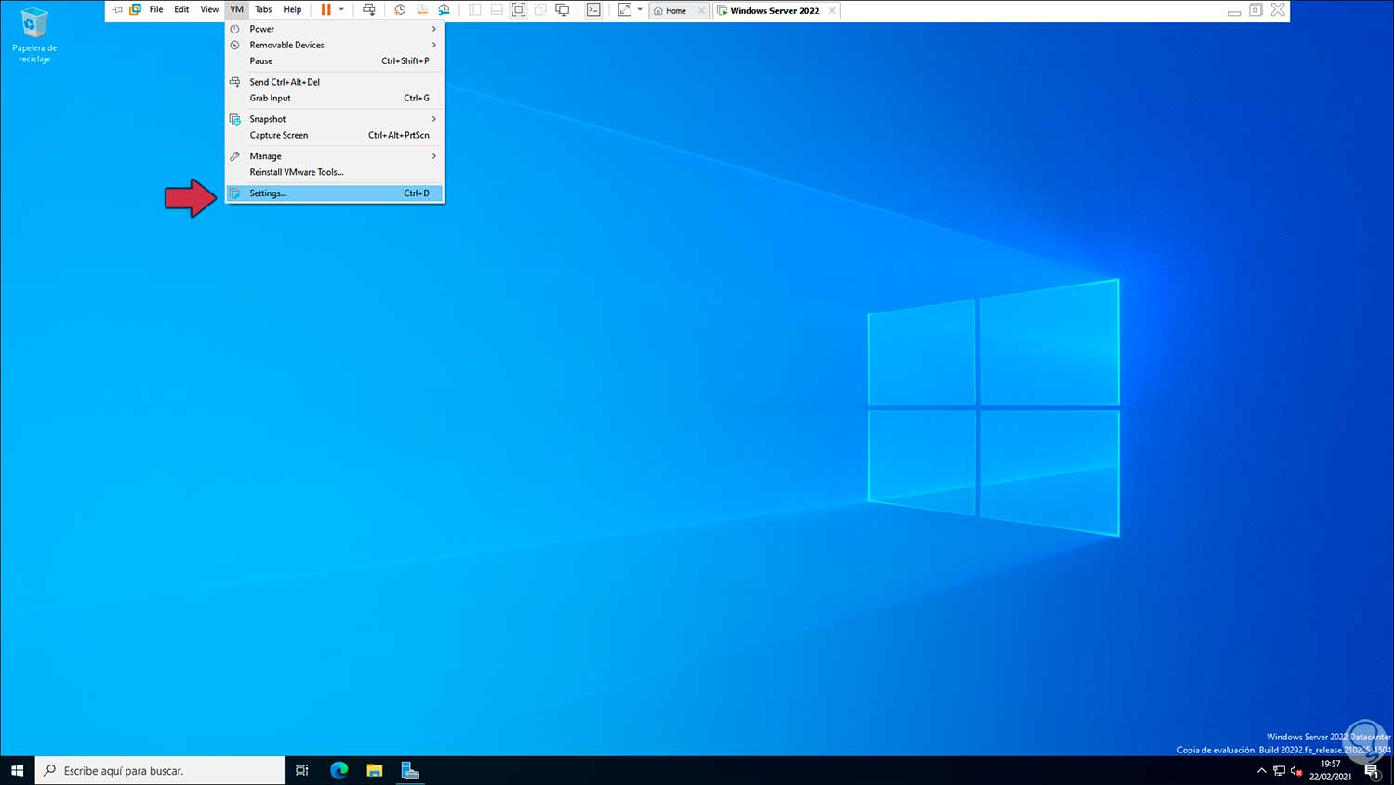The height and width of the screenshot is (785, 1395).
Task: Open Server Manager from the taskbar
Action: (x=410, y=770)
